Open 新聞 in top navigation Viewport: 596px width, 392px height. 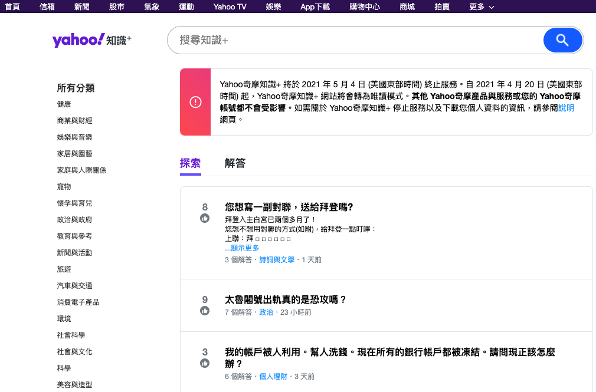click(81, 7)
